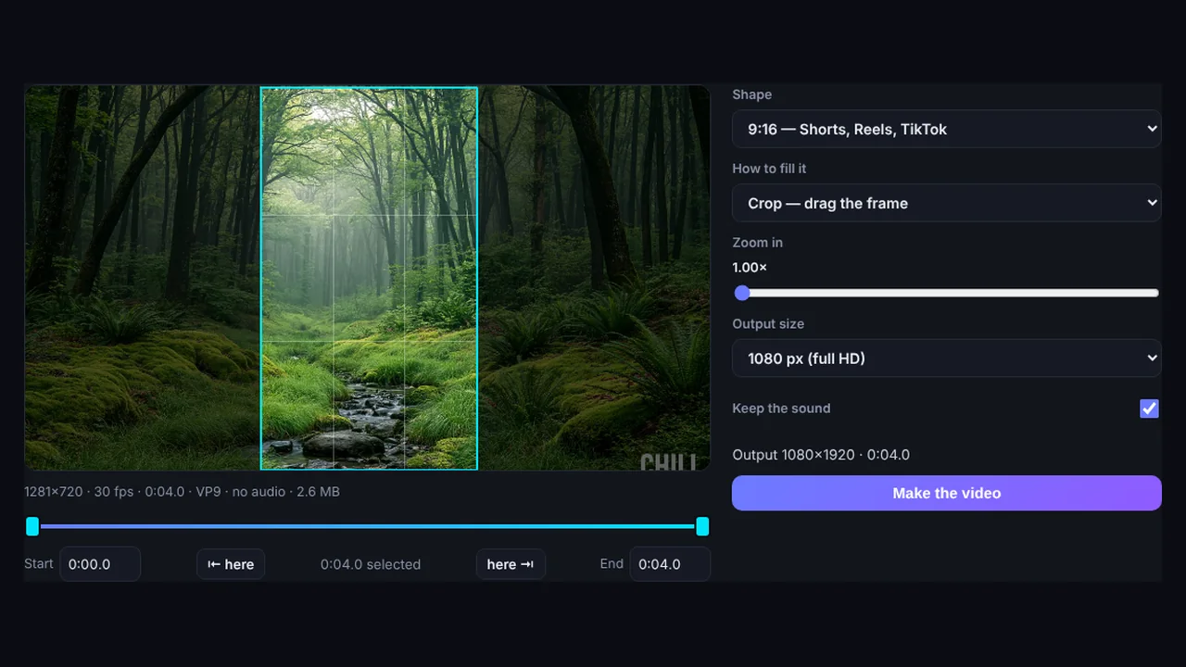Click the 'Output 1080×1920 · 0:04.0' text
The width and height of the screenshot is (1186, 667).
[x=821, y=455]
